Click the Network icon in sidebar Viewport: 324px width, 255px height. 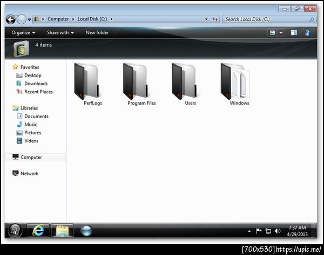click(x=16, y=173)
